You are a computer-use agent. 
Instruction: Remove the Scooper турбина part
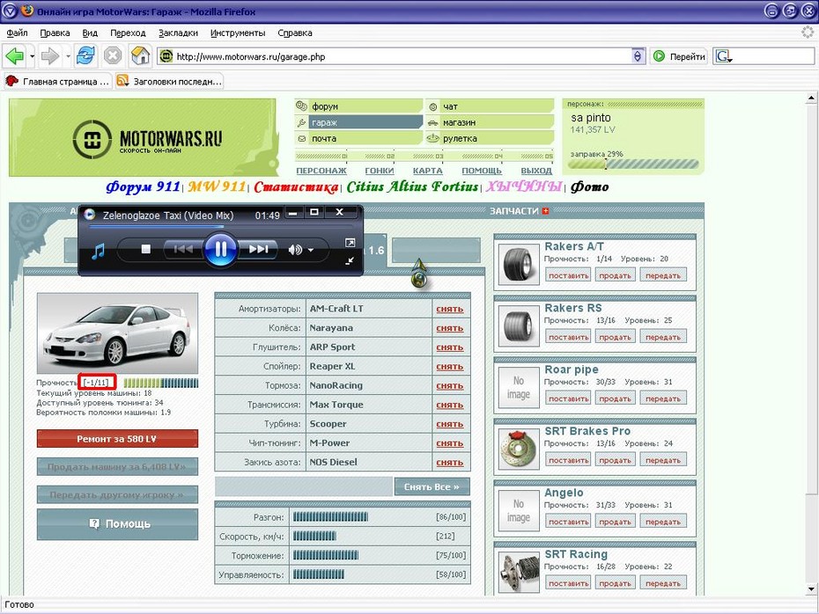[x=450, y=424]
